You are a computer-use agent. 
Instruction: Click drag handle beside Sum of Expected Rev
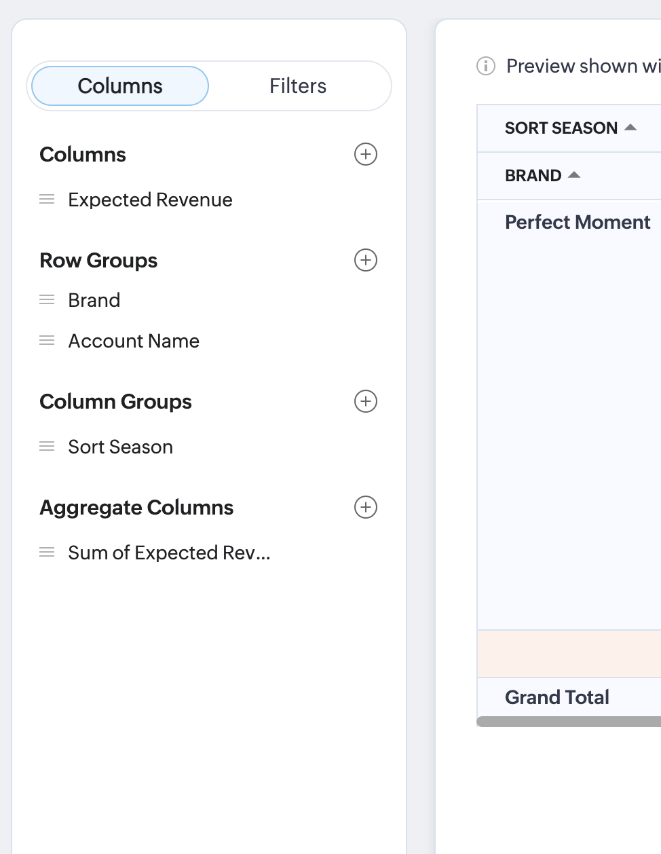tap(47, 553)
